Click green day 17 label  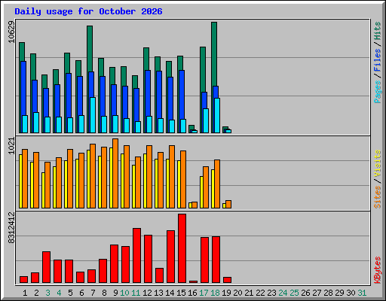coord(204,293)
